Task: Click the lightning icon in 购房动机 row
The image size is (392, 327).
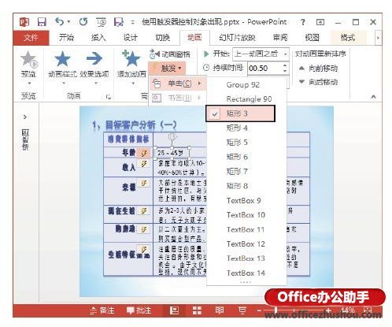Action: click(143, 229)
